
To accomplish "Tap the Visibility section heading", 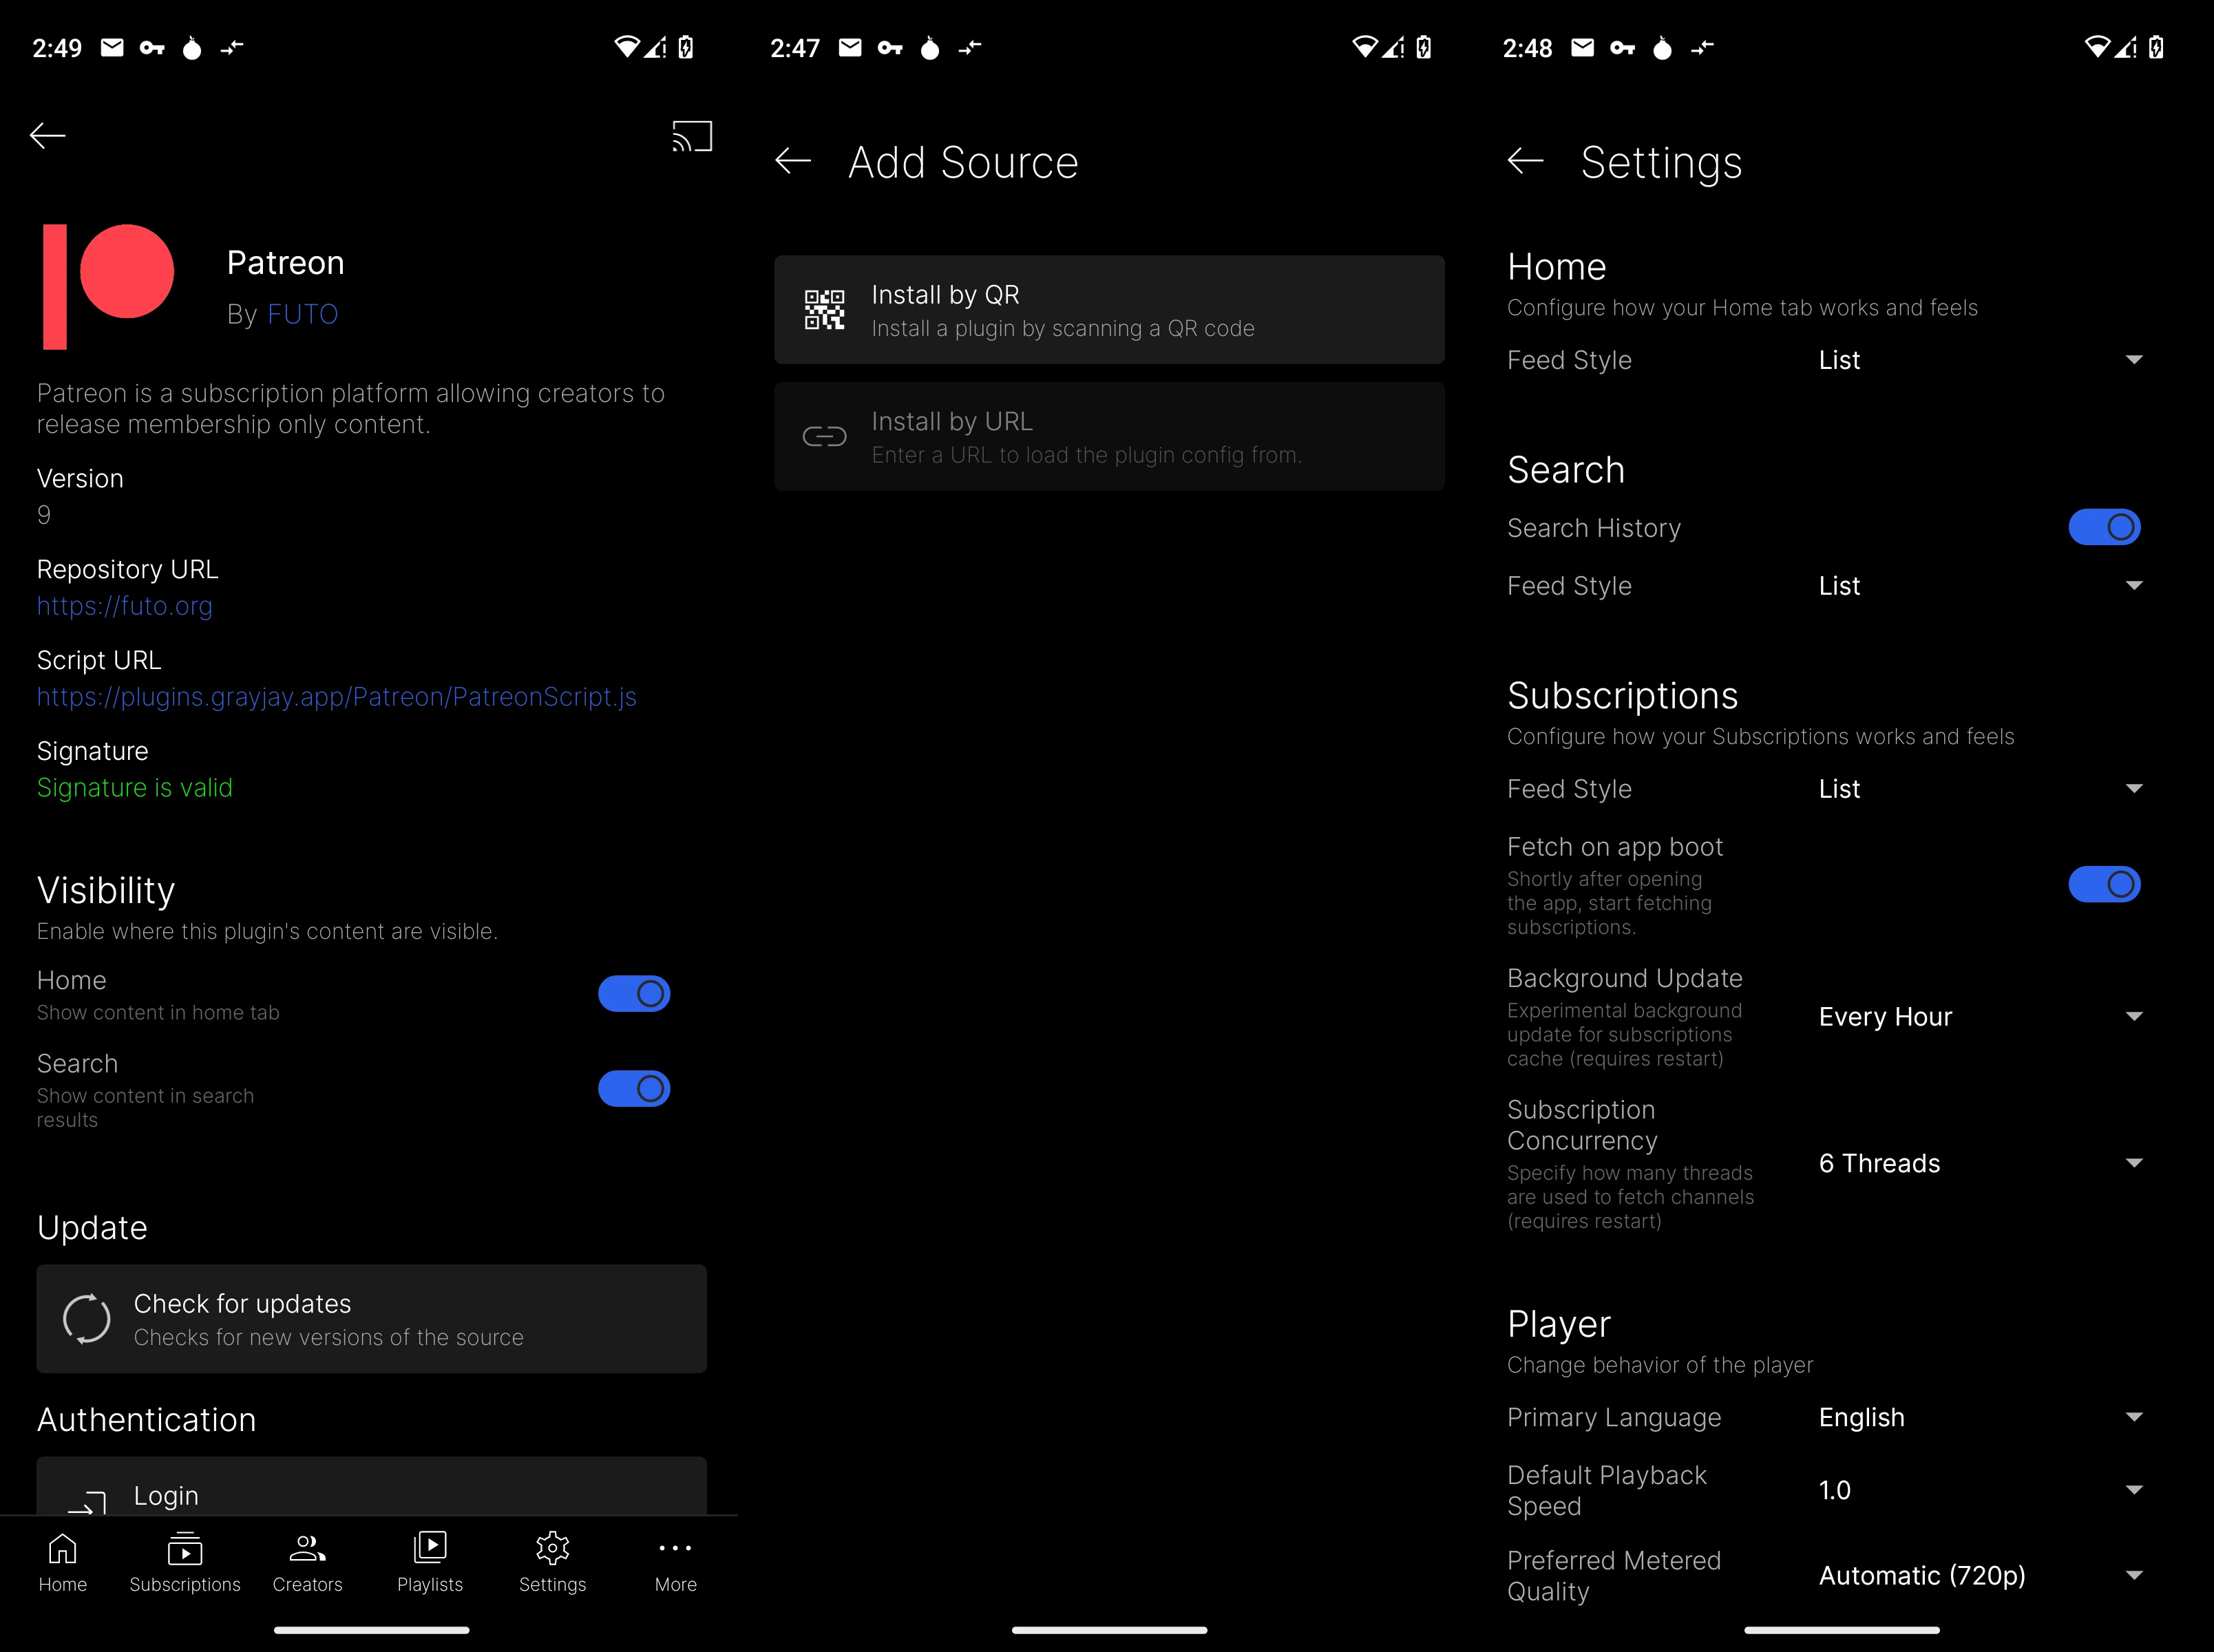I will [x=106, y=890].
